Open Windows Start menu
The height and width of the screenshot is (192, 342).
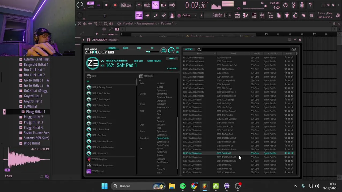click(104, 186)
